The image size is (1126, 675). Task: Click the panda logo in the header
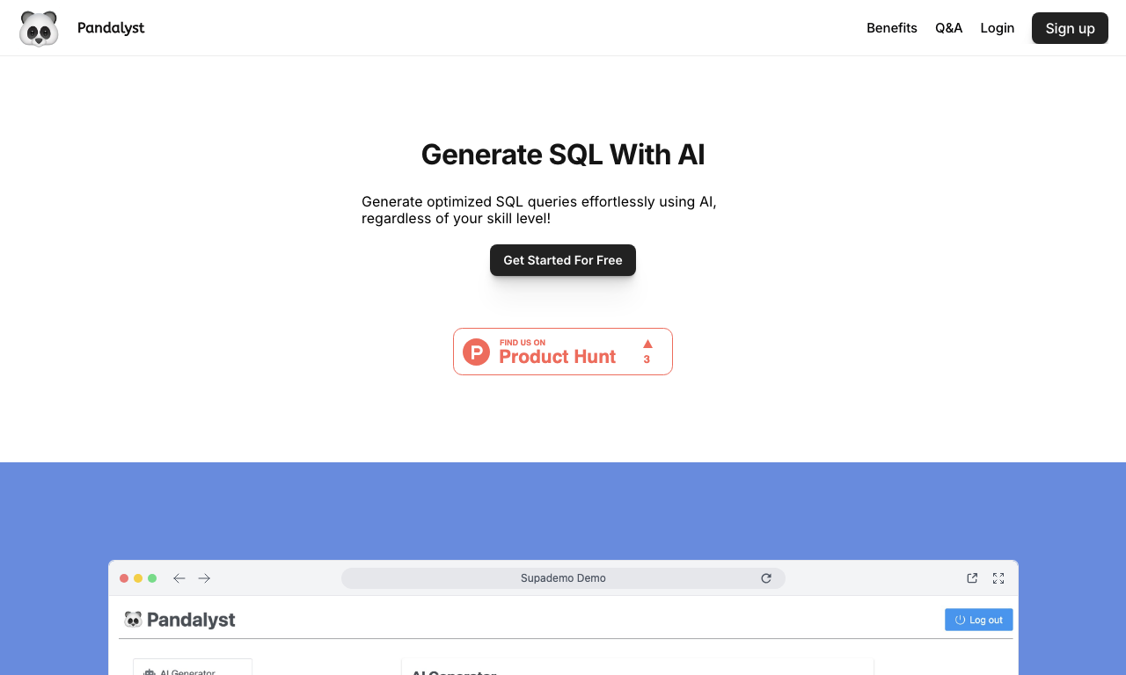tap(39, 28)
